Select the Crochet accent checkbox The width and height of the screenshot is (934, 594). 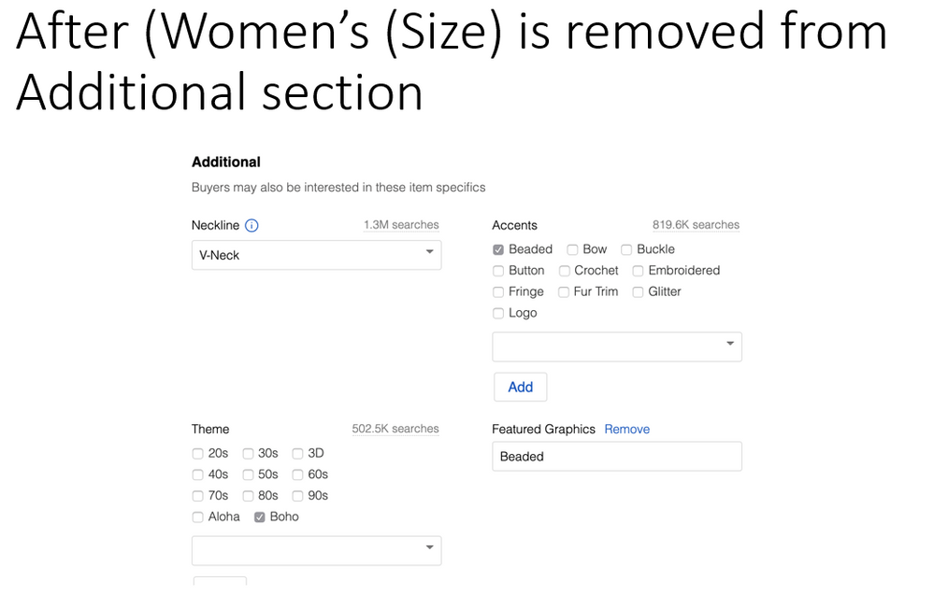tap(565, 271)
